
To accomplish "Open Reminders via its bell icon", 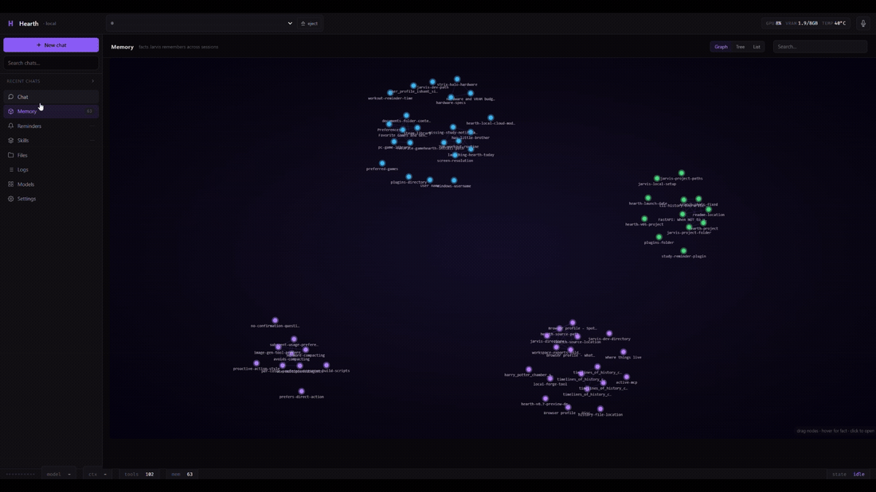I will (x=10, y=126).
